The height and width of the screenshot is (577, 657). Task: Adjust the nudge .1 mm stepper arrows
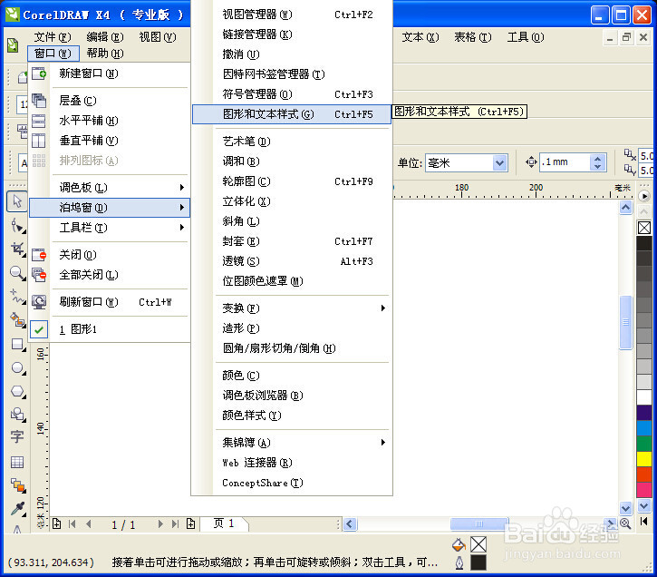click(598, 162)
